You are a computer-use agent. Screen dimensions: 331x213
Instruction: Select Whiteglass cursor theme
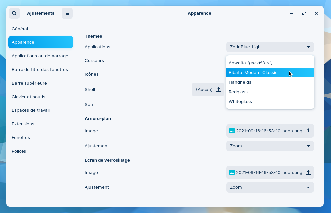pos(240,102)
